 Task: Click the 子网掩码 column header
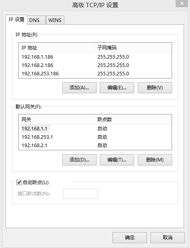click(x=133, y=47)
